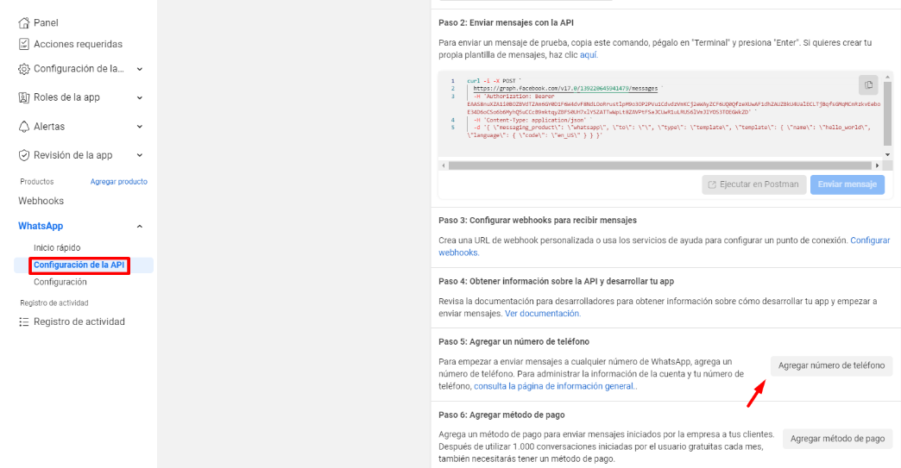Select Configuración de la API menu item

click(79, 265)
